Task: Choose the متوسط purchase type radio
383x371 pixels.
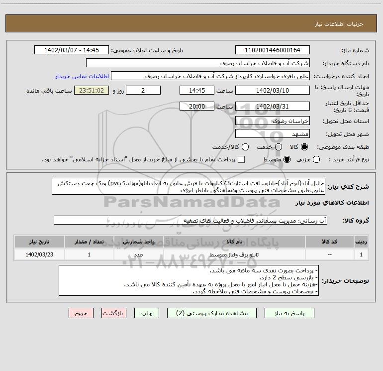Action: point(287,160)
